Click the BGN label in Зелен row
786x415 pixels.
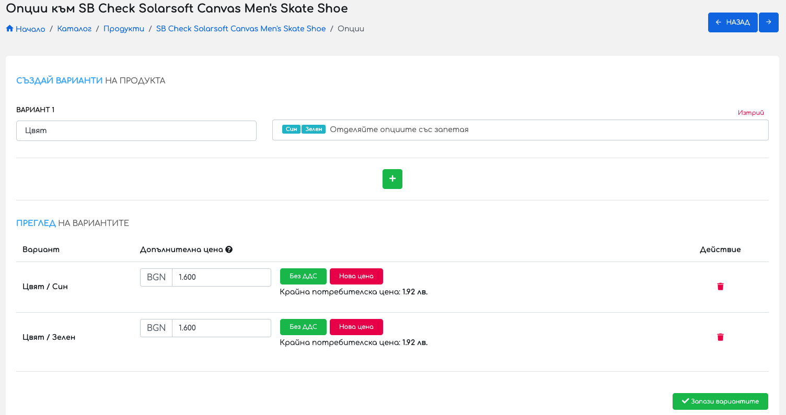[x=156, y=328]
